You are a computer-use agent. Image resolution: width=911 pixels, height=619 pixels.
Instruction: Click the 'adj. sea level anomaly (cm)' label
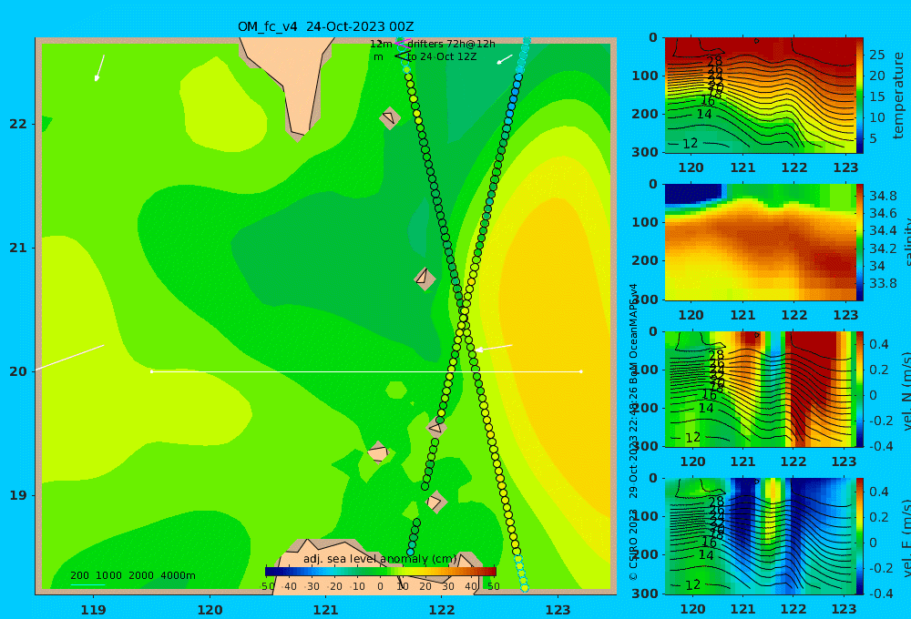pos(380,559)
